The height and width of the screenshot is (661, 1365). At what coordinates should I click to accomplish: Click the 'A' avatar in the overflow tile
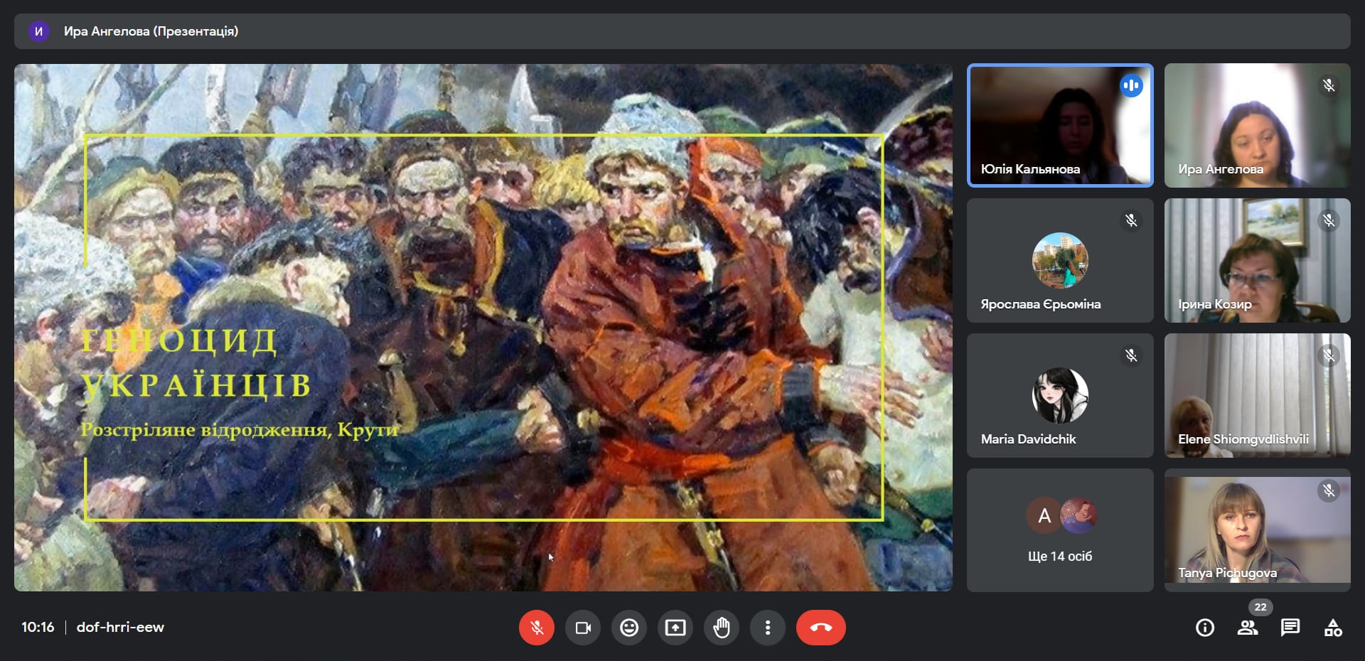pyautogui.click(x=1044, y=515)
